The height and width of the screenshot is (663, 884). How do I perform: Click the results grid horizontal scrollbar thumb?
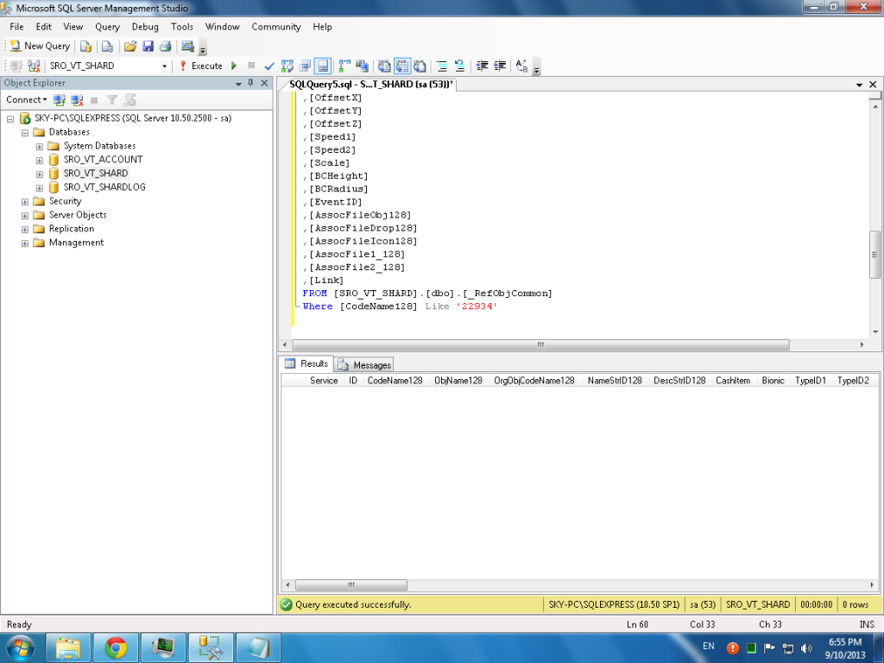(350, 585)
